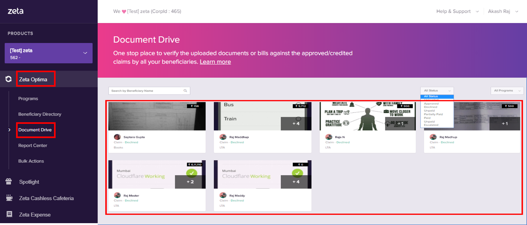
Task: Click Saptara Gupta beneficiary name
Action: coord(134,137)
